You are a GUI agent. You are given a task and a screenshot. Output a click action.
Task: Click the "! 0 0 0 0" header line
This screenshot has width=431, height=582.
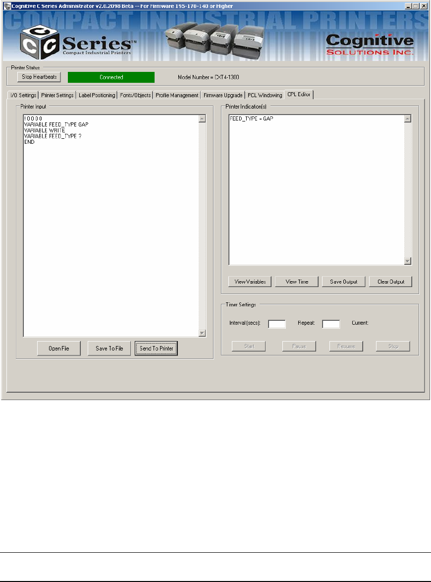pos(33,119)
